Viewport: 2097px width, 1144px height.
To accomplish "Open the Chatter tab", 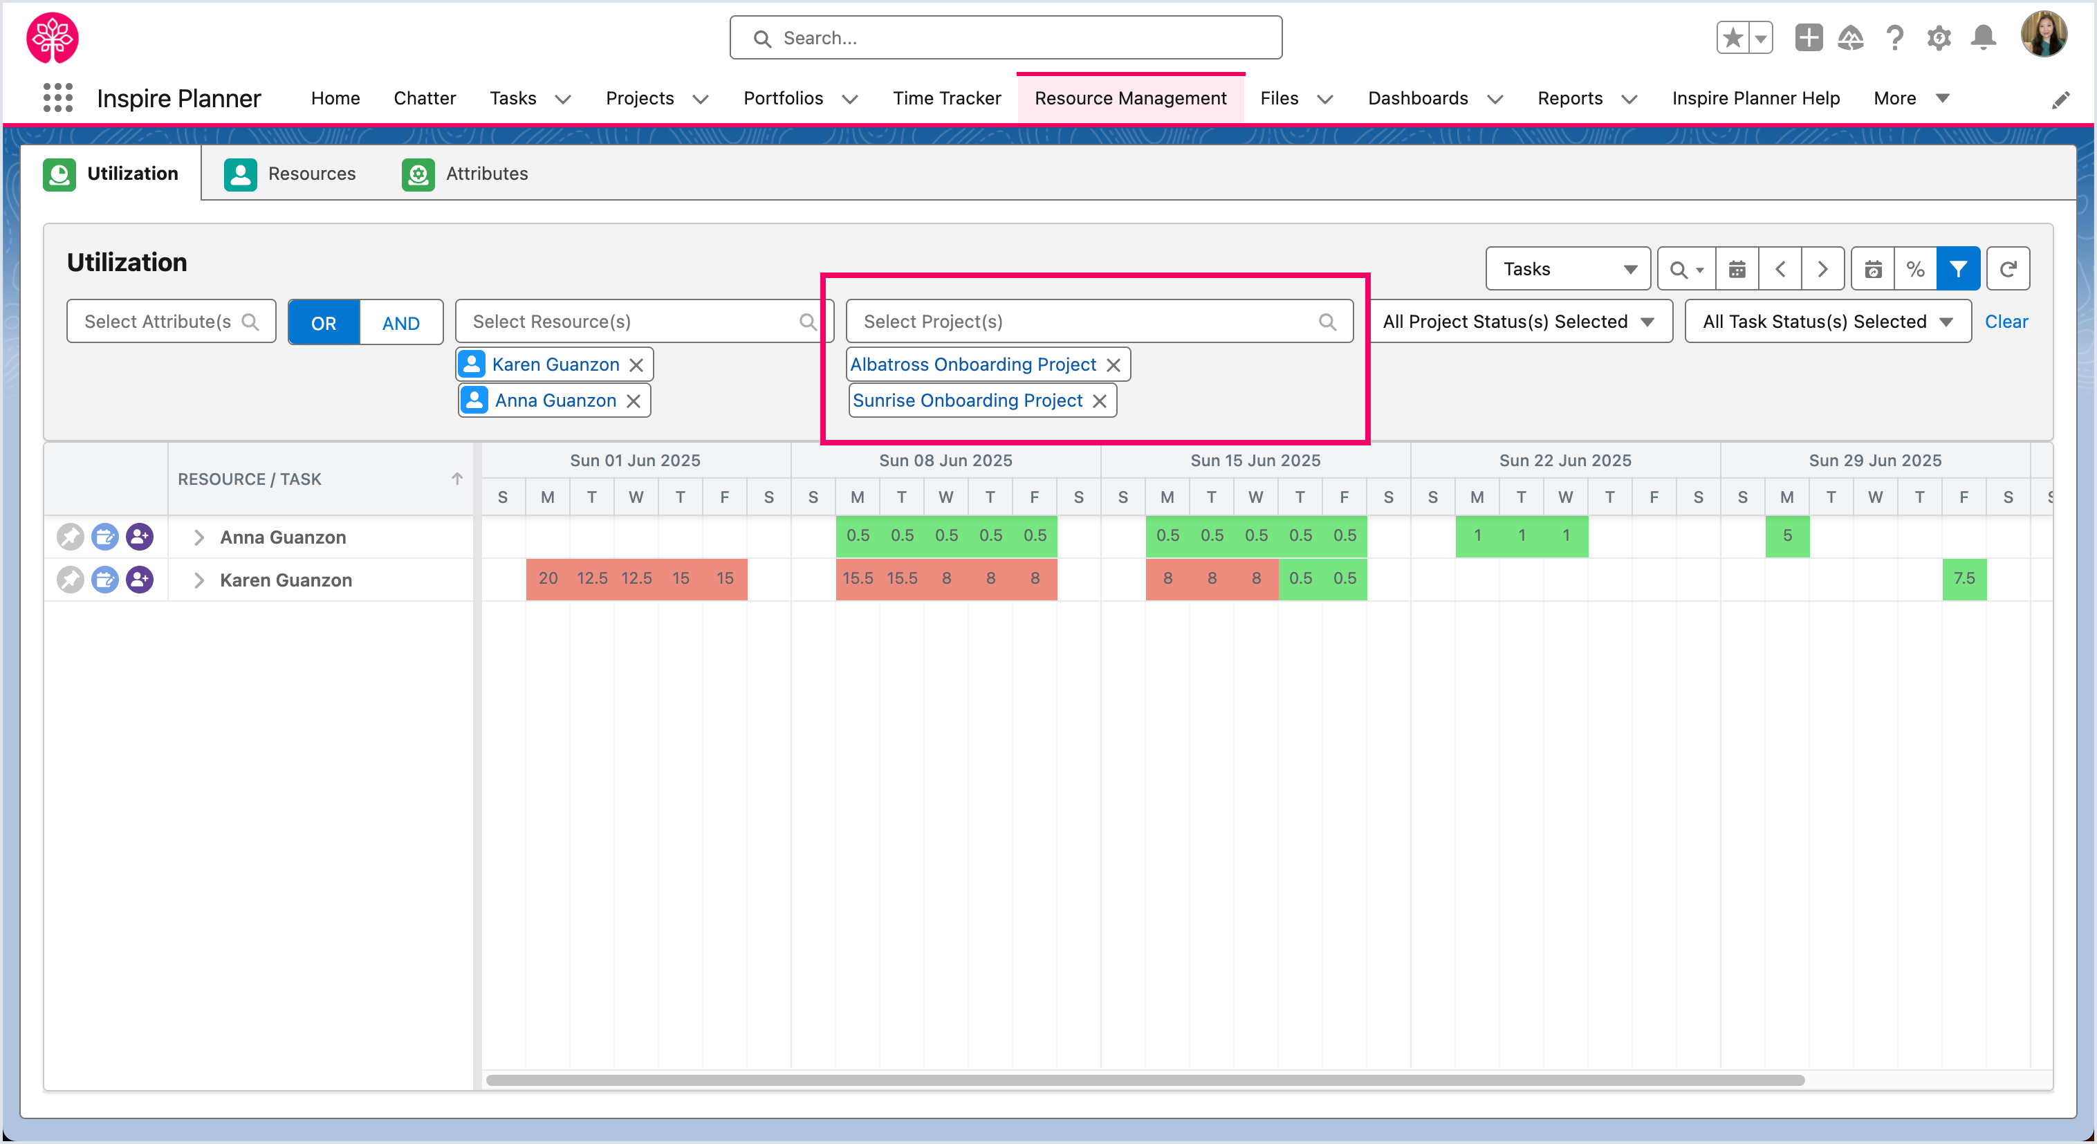I will [425, 98].
